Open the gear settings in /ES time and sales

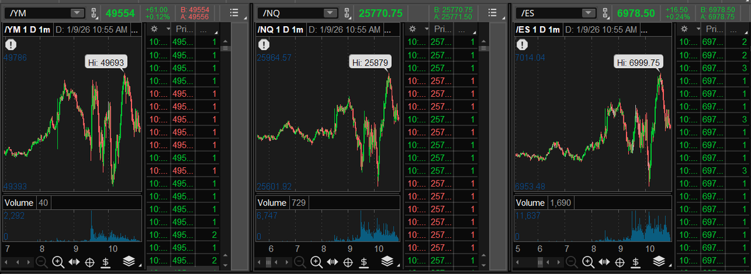(684, 29)
